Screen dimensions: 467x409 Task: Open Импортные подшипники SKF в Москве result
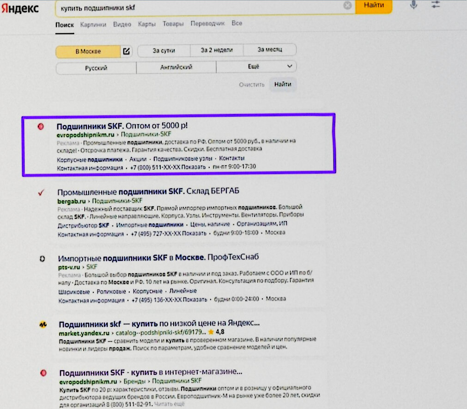158,258
